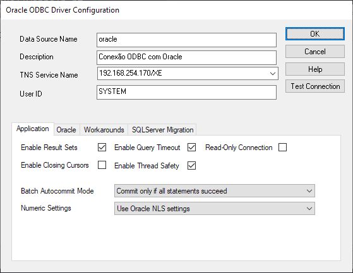Switch to the SQLServer Migration tab

(162, 130)
